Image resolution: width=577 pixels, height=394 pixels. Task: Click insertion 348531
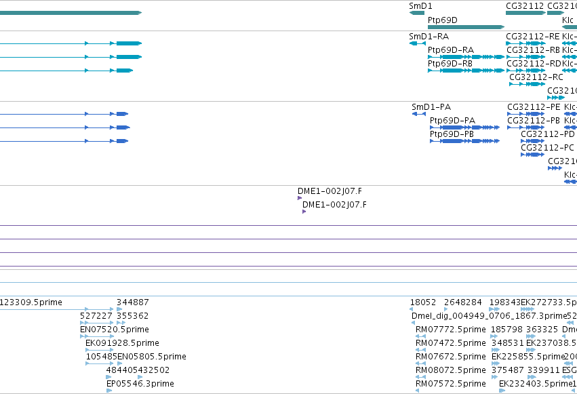tap(507, 343)
